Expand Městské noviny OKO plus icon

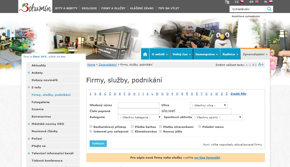29,124
